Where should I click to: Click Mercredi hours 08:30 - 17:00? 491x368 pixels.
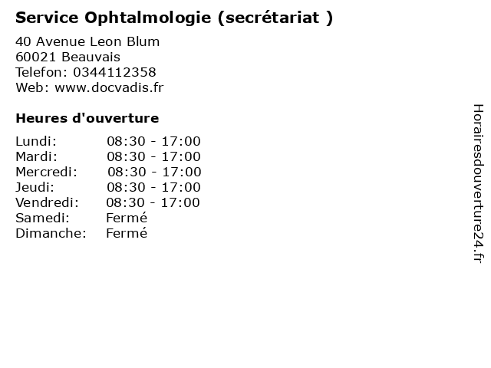[x=154, y=172]
